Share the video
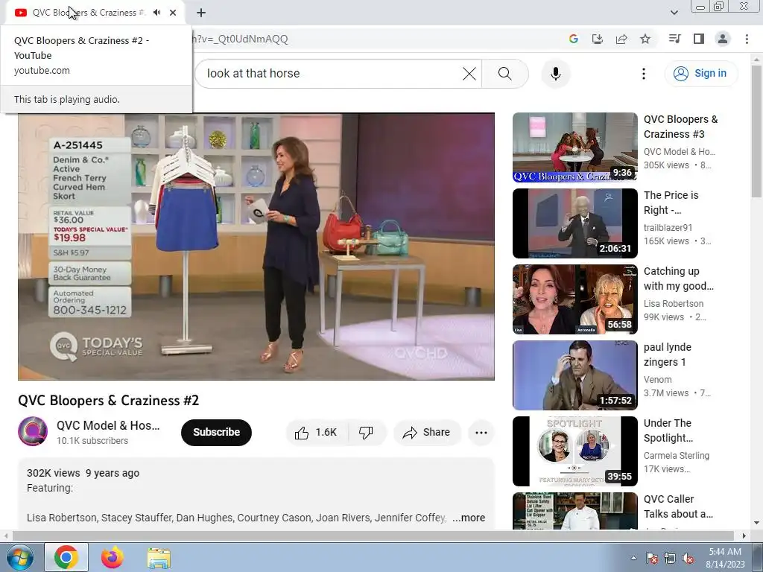The height and width of the screenshot is (572, 763). coord(427,433)
